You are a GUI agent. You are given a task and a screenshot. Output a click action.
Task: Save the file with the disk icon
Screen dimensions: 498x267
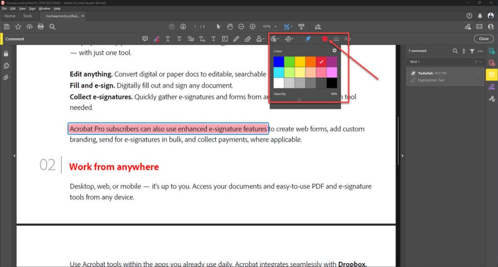click(7, 27)
